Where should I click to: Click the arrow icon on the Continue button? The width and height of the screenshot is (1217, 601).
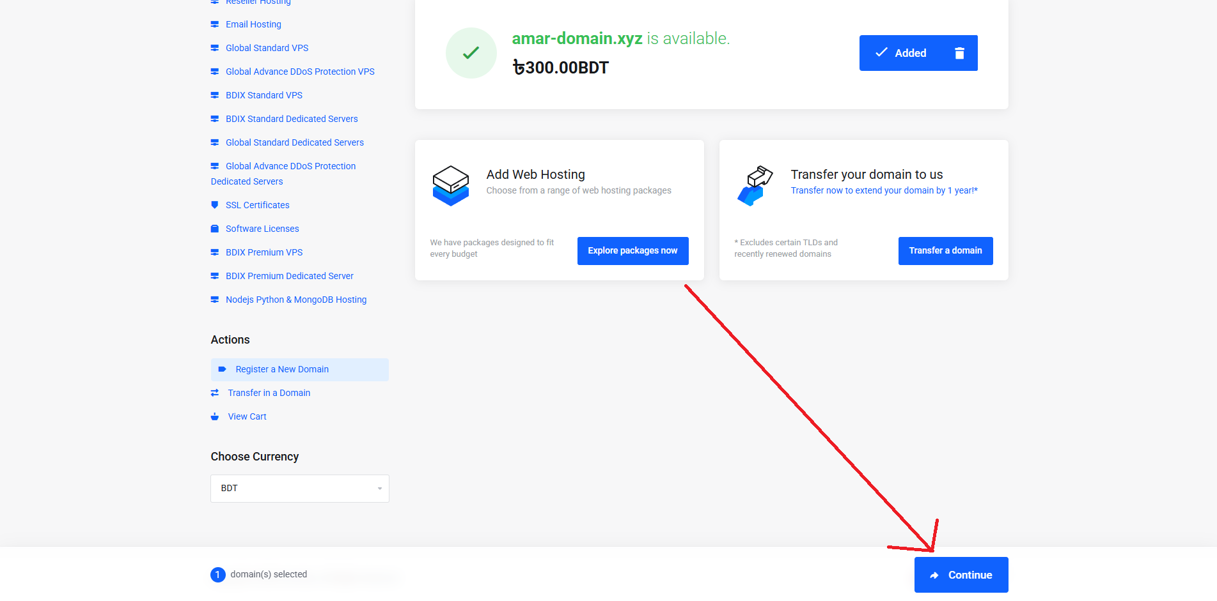pyautogui.click(x=934, y=575)
